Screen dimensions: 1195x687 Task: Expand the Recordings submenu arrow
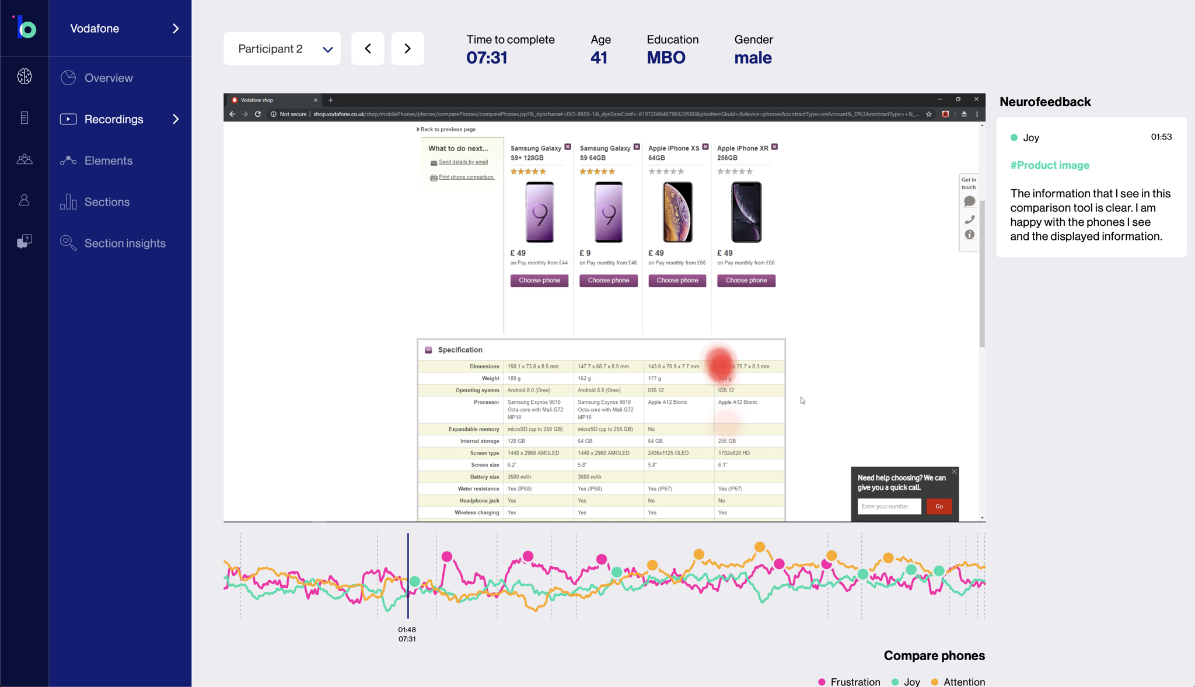pyautogui.click(x=176, y=119)
